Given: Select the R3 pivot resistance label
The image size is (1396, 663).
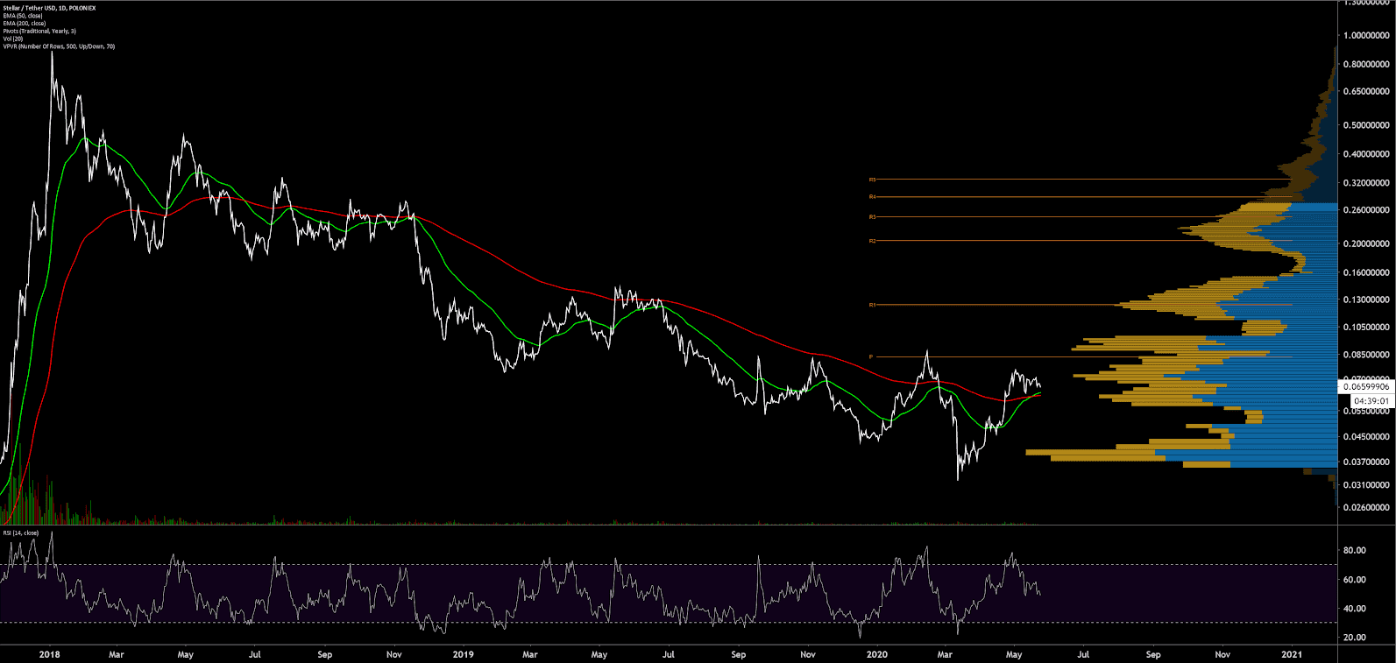Looking at the screenshot, I should click(872, 217).
